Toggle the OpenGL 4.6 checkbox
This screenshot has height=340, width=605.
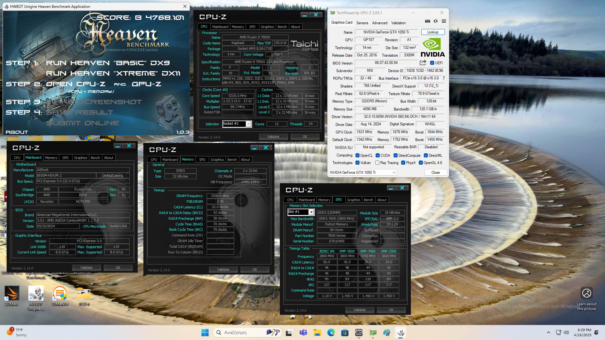pos(421,163)
